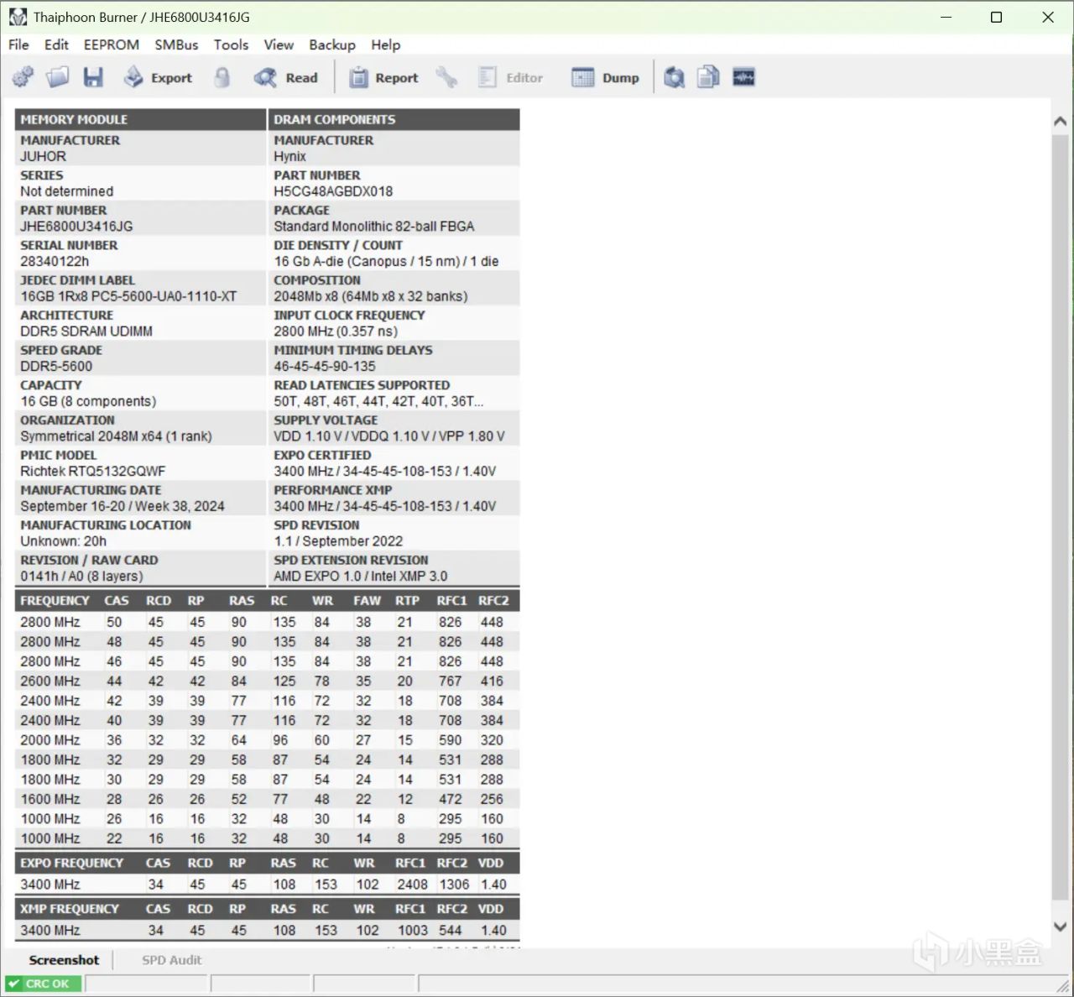Screen dimensions: 1074x997
Task: Click the 2600 MHz frequency row label
Action: point(50,681)
